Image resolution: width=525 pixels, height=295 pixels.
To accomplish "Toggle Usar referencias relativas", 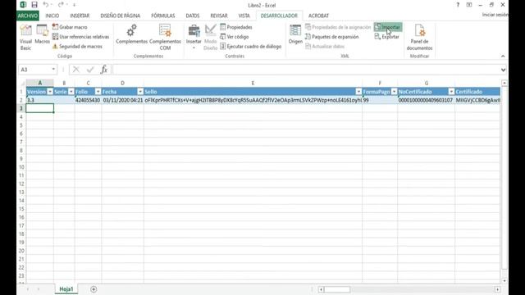I will (x=80, y=37).
